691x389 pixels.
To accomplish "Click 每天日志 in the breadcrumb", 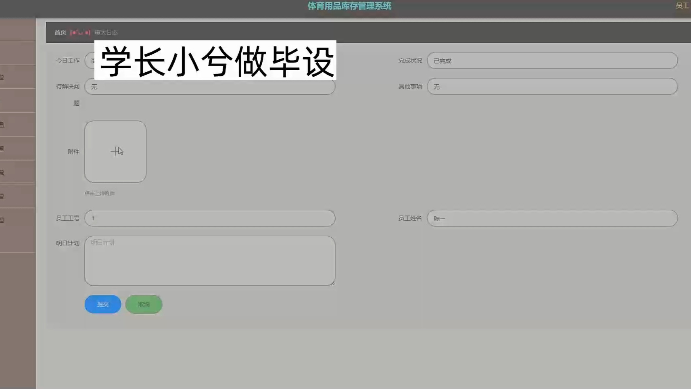I will pos(106,32).
